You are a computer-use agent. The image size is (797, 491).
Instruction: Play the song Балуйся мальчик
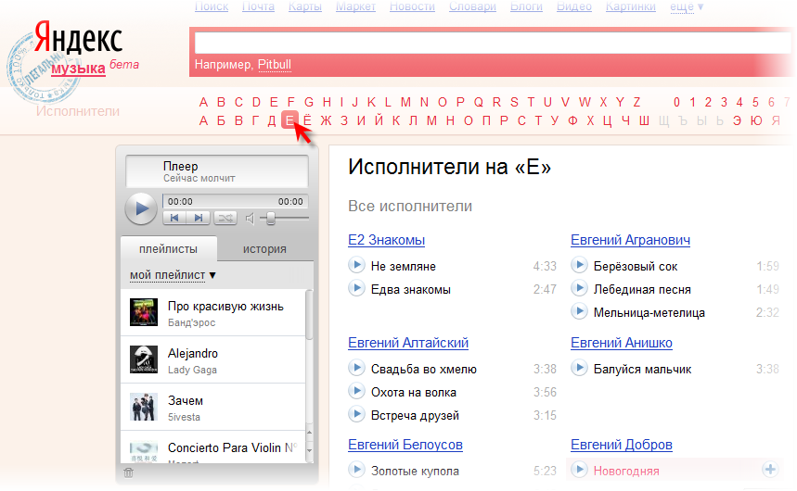(x=579, y=368)
